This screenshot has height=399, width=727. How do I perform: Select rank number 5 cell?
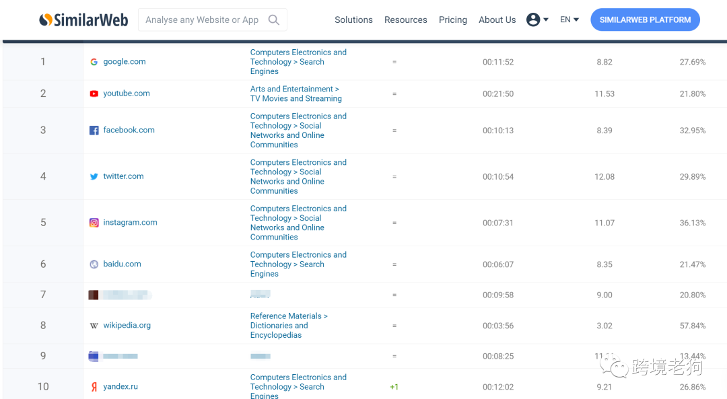click(x=43, y=223)
